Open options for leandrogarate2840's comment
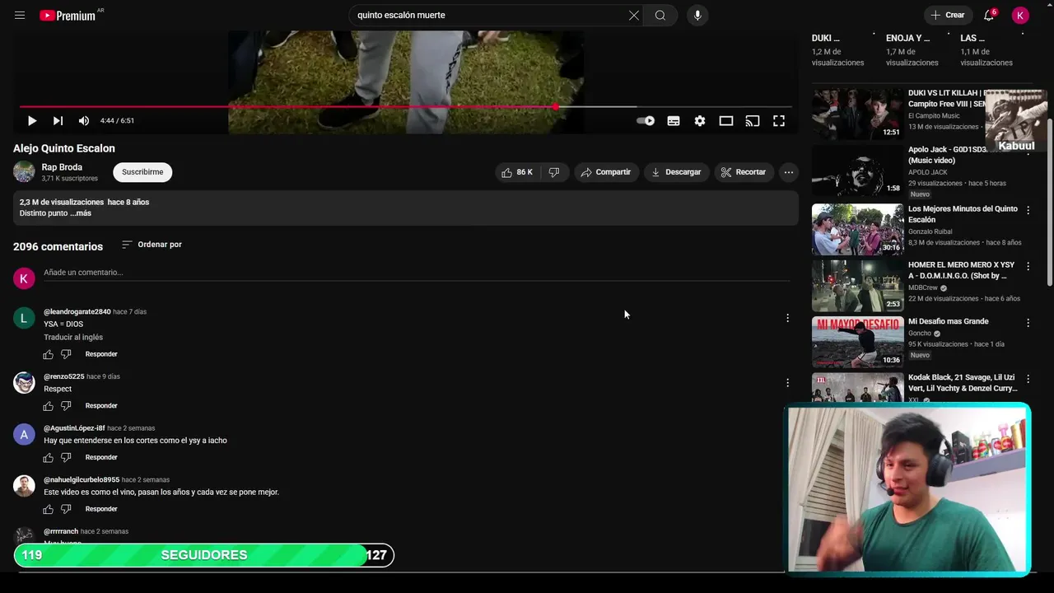Viewport: 1054px width, 593px height. coord(787,318)
